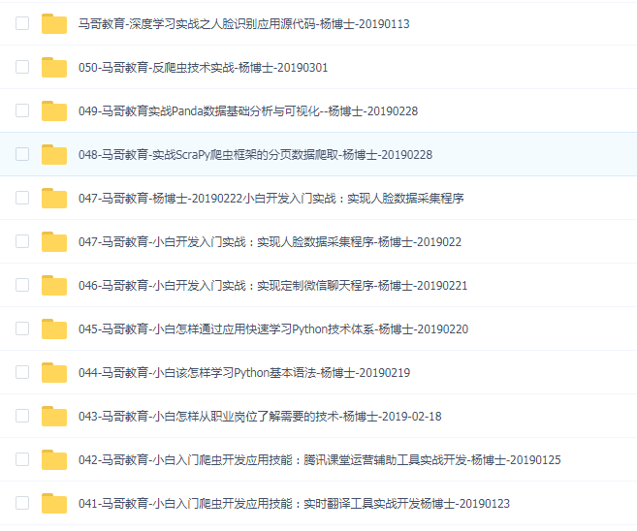Check the box beside folder 044
Screen dimensions: 637x531
click(22, 372)
